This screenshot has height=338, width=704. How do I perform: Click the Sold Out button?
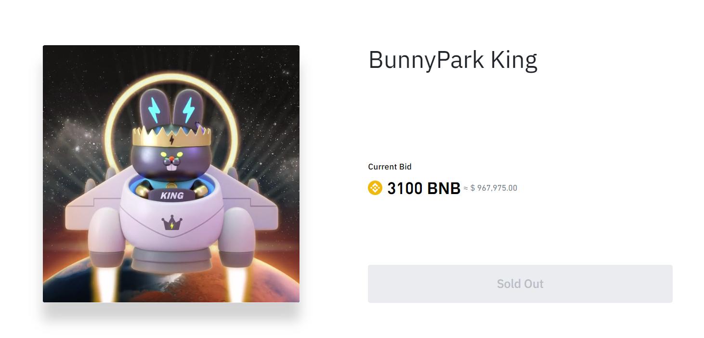520,284
